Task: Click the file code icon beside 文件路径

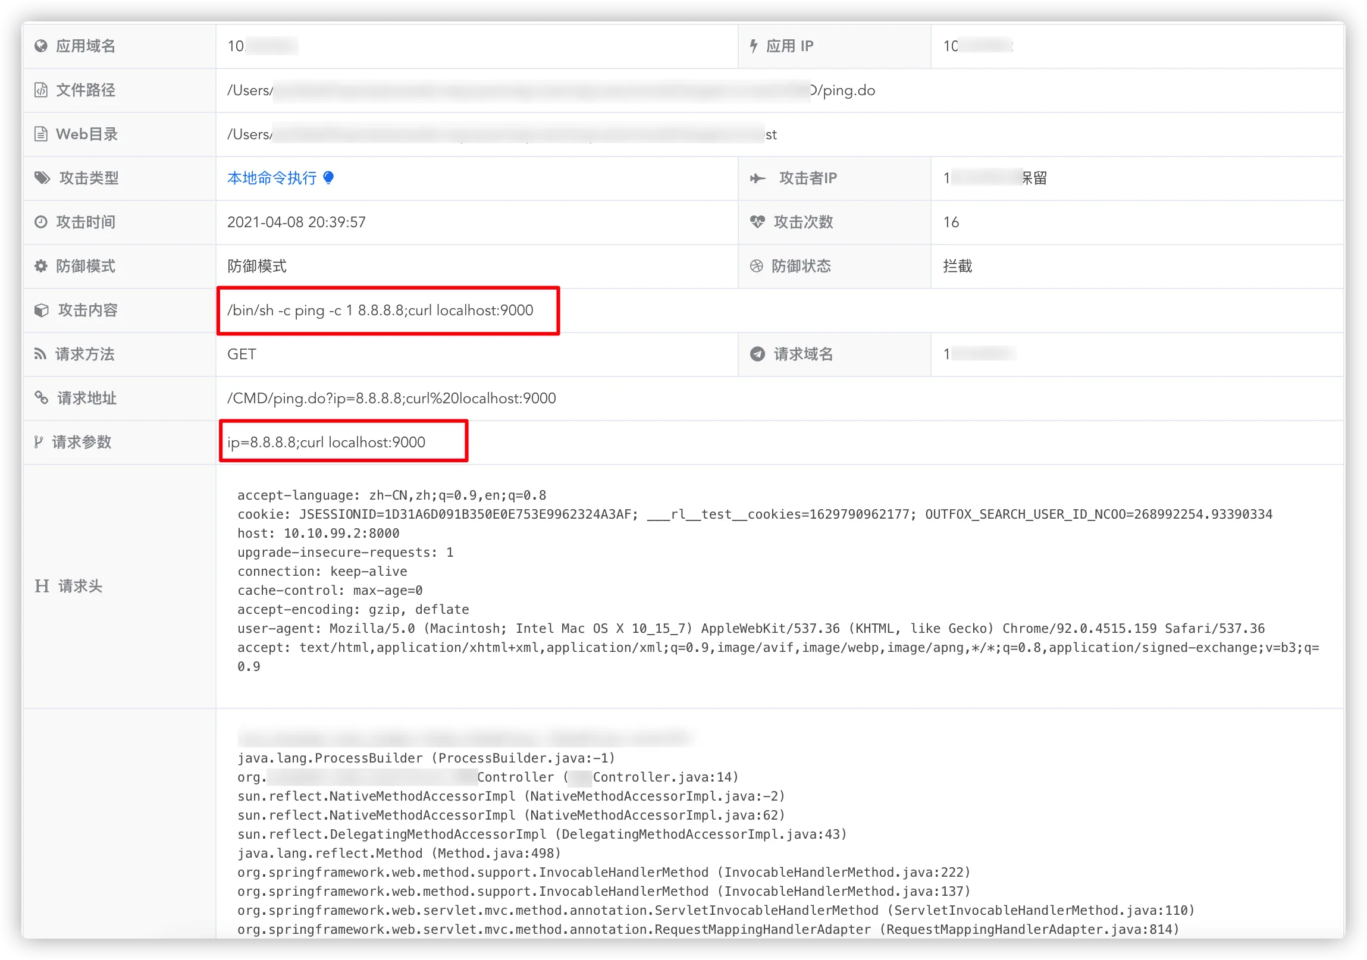Action: coord(40,90)
